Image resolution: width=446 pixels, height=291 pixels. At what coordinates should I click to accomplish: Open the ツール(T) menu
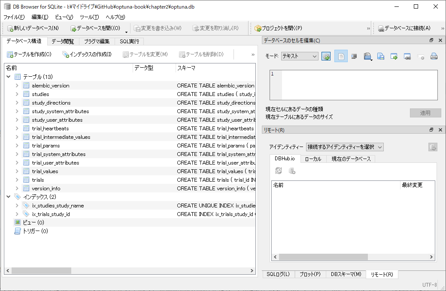89,17
